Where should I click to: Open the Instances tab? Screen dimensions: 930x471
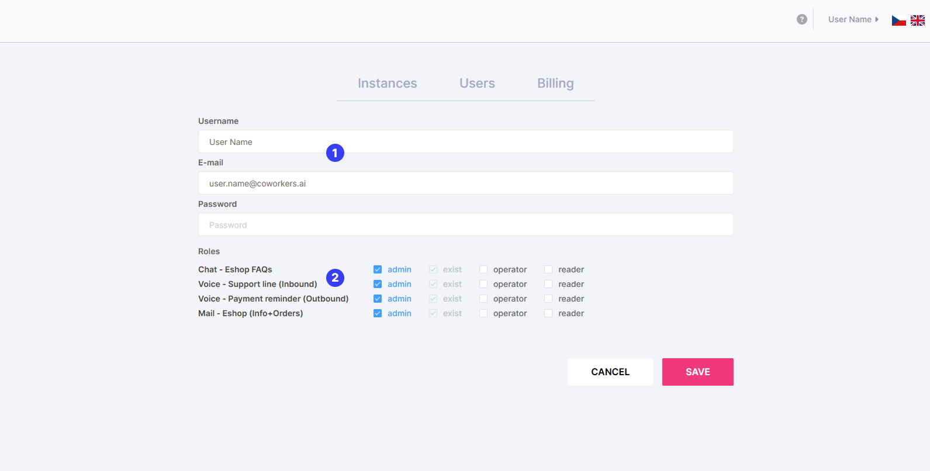[x=387, y=84]
